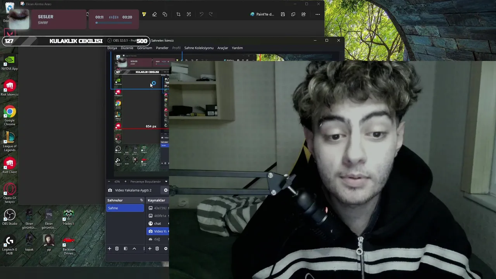Open the Düzenle menu in OBS
The width and height of the screenshot is (496, 279).
pos(127,48)
